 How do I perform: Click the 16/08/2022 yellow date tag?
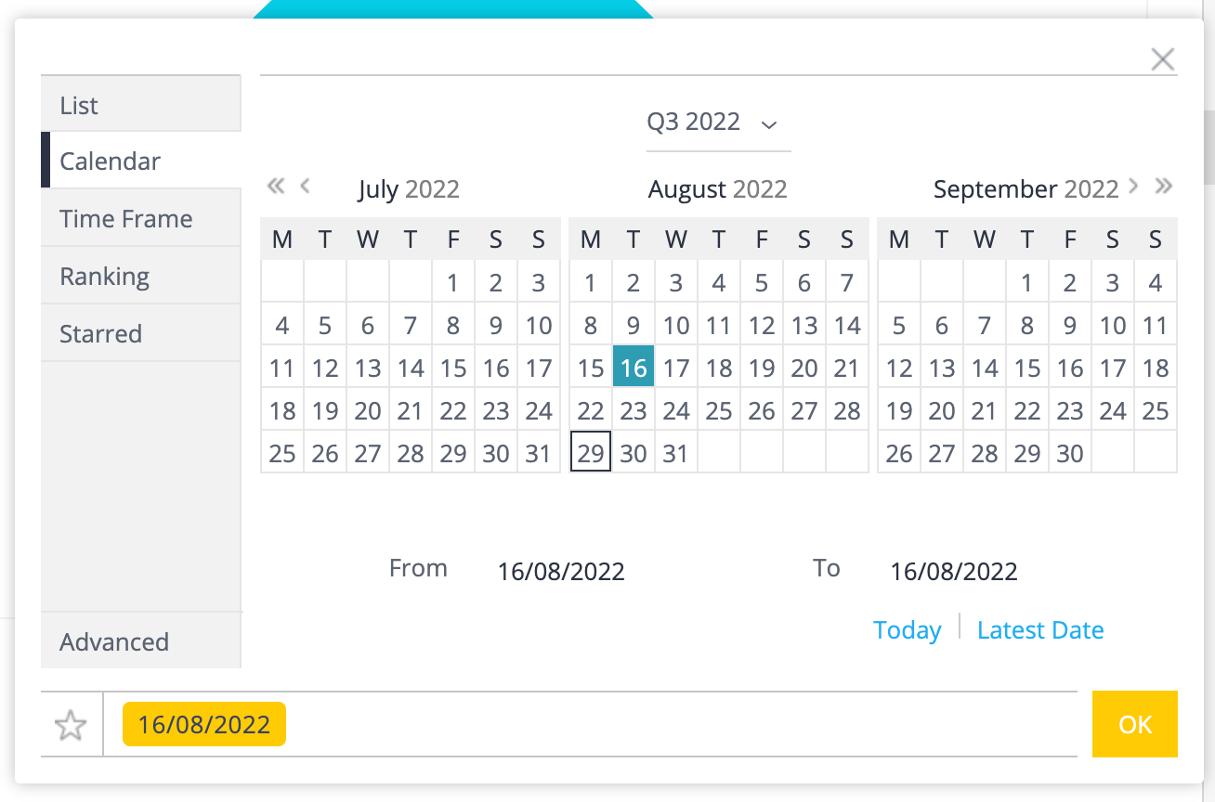tap(204, 725)
